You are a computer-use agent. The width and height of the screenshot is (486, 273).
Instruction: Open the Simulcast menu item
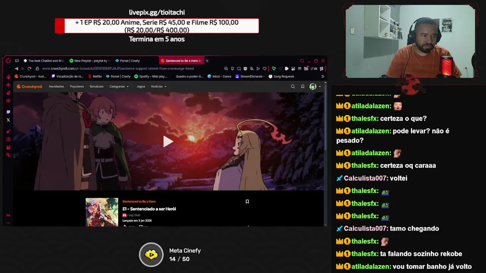click(x=96, y=86)
